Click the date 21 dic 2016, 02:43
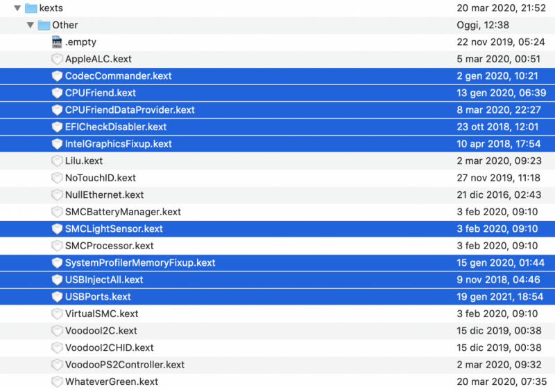Viewport: 555px width, 389px height. tap(499, 194)
